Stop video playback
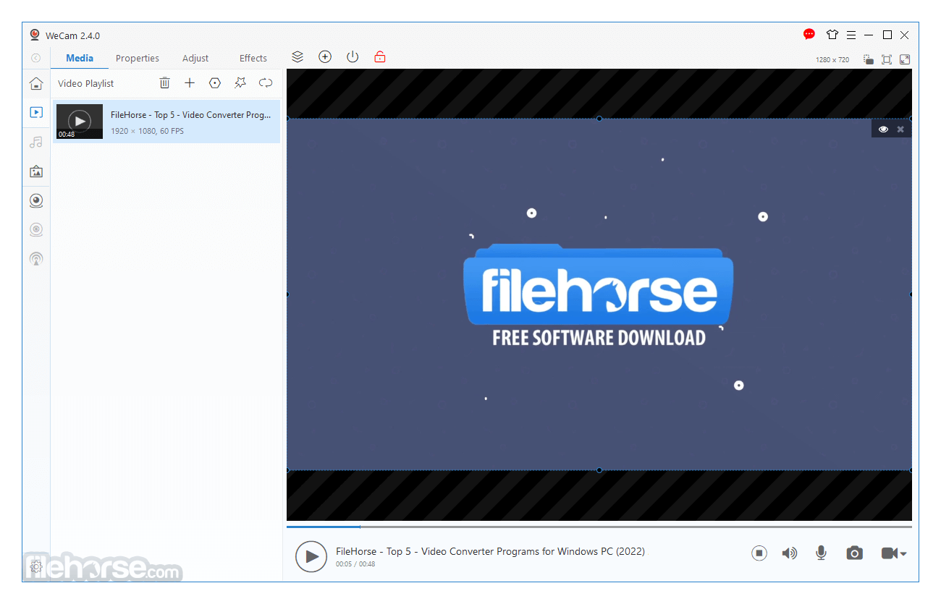The image size is (941, 604). pos(759,553)
